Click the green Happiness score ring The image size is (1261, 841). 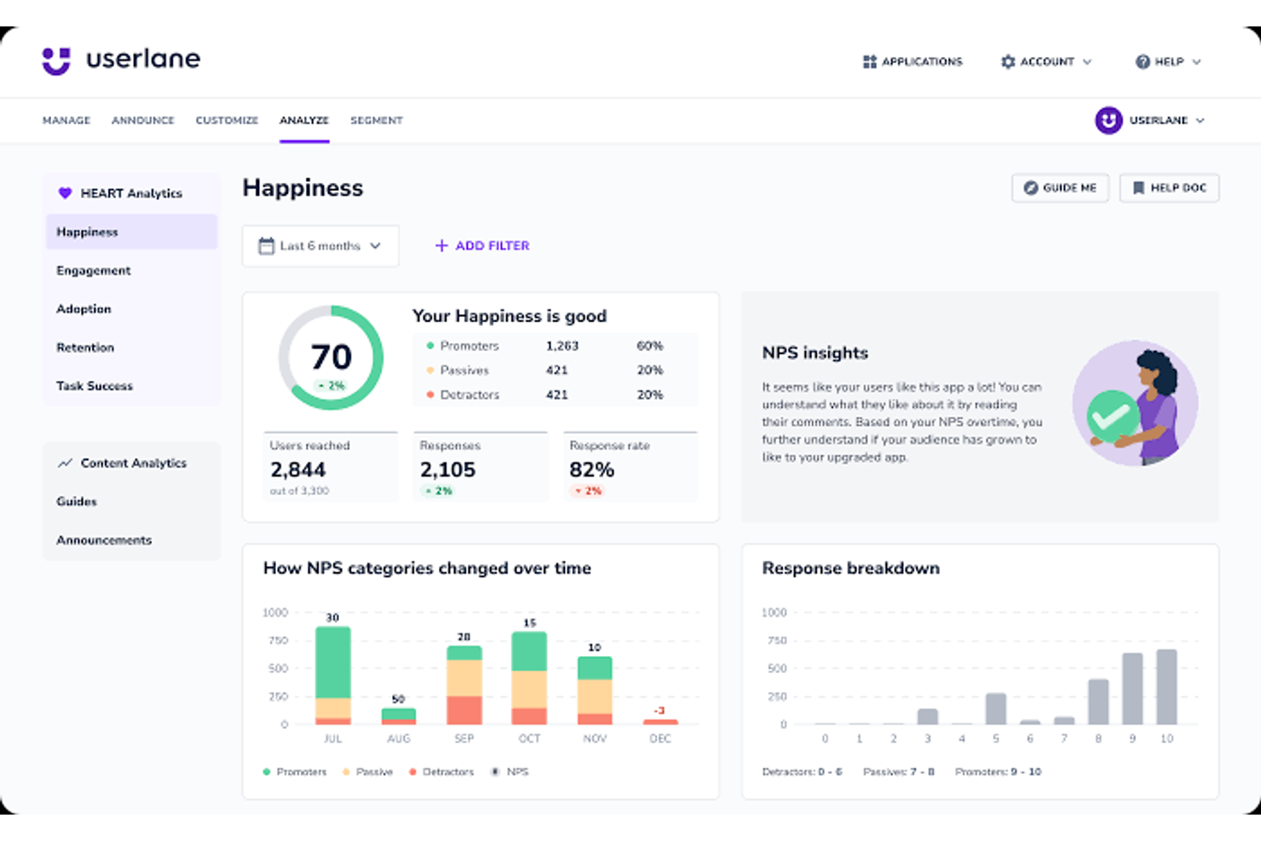pos(331,358)
